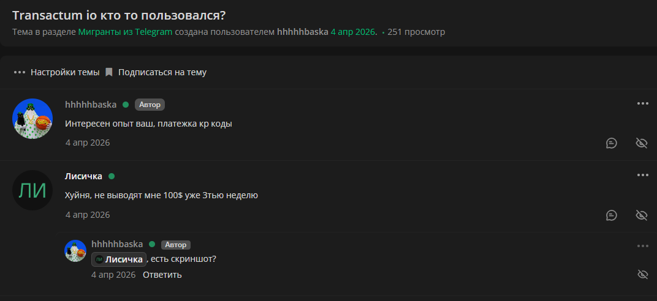Click Ответить under the nested reply
657x301 pixels.
pos(162,275)
